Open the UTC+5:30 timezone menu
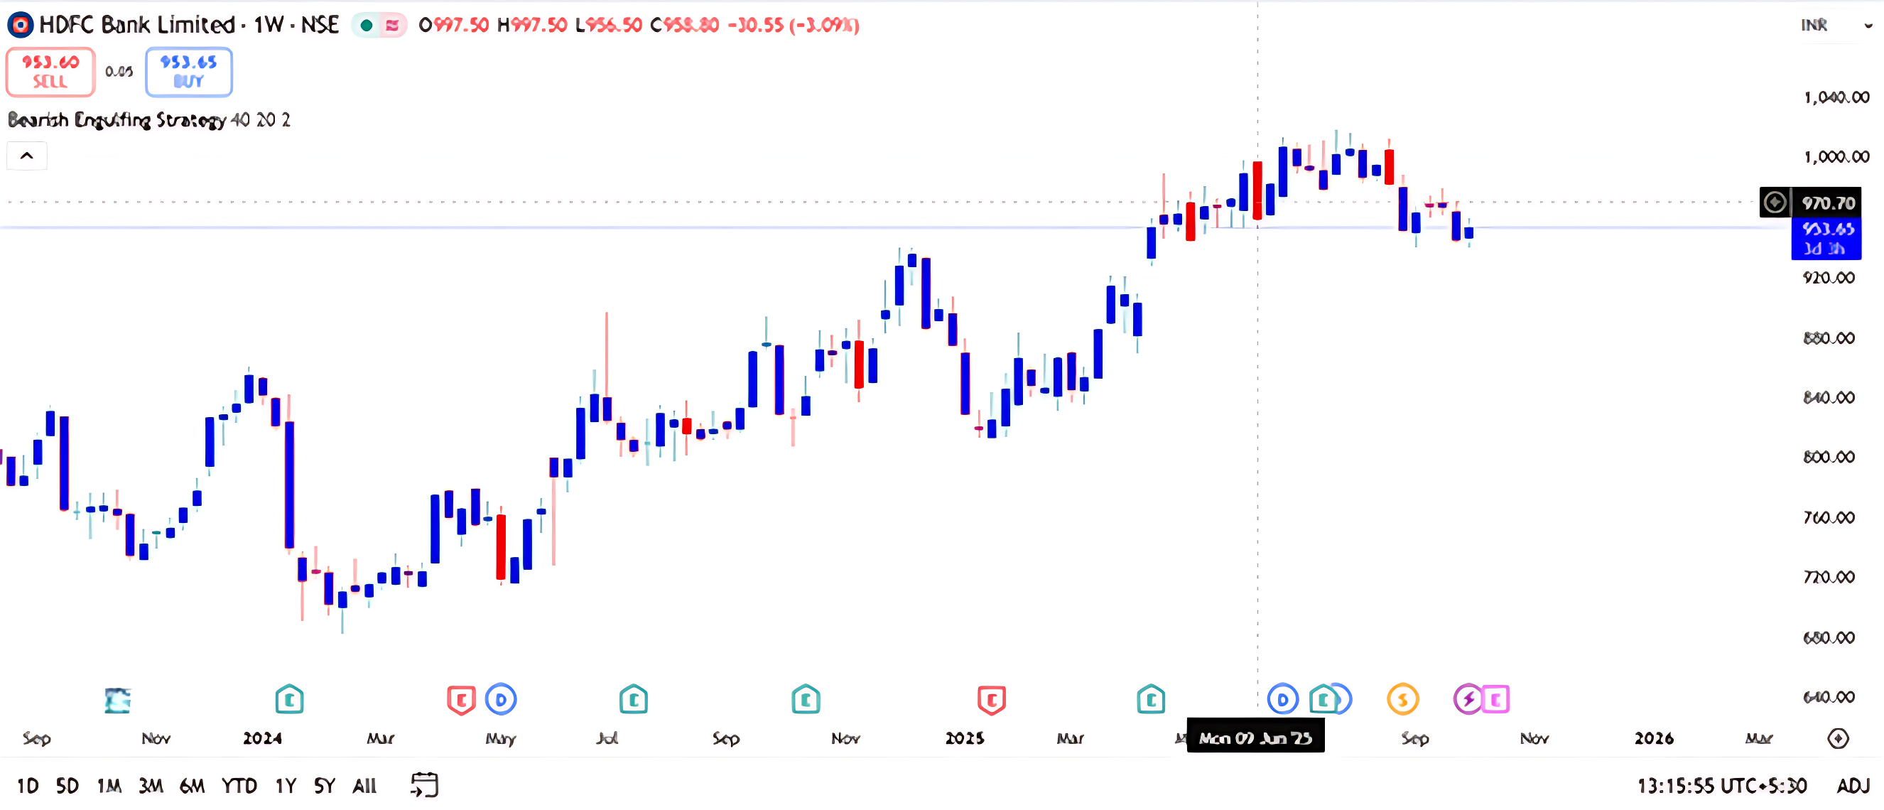This screenshot has height=810, width=1884. click(1721, 786)
